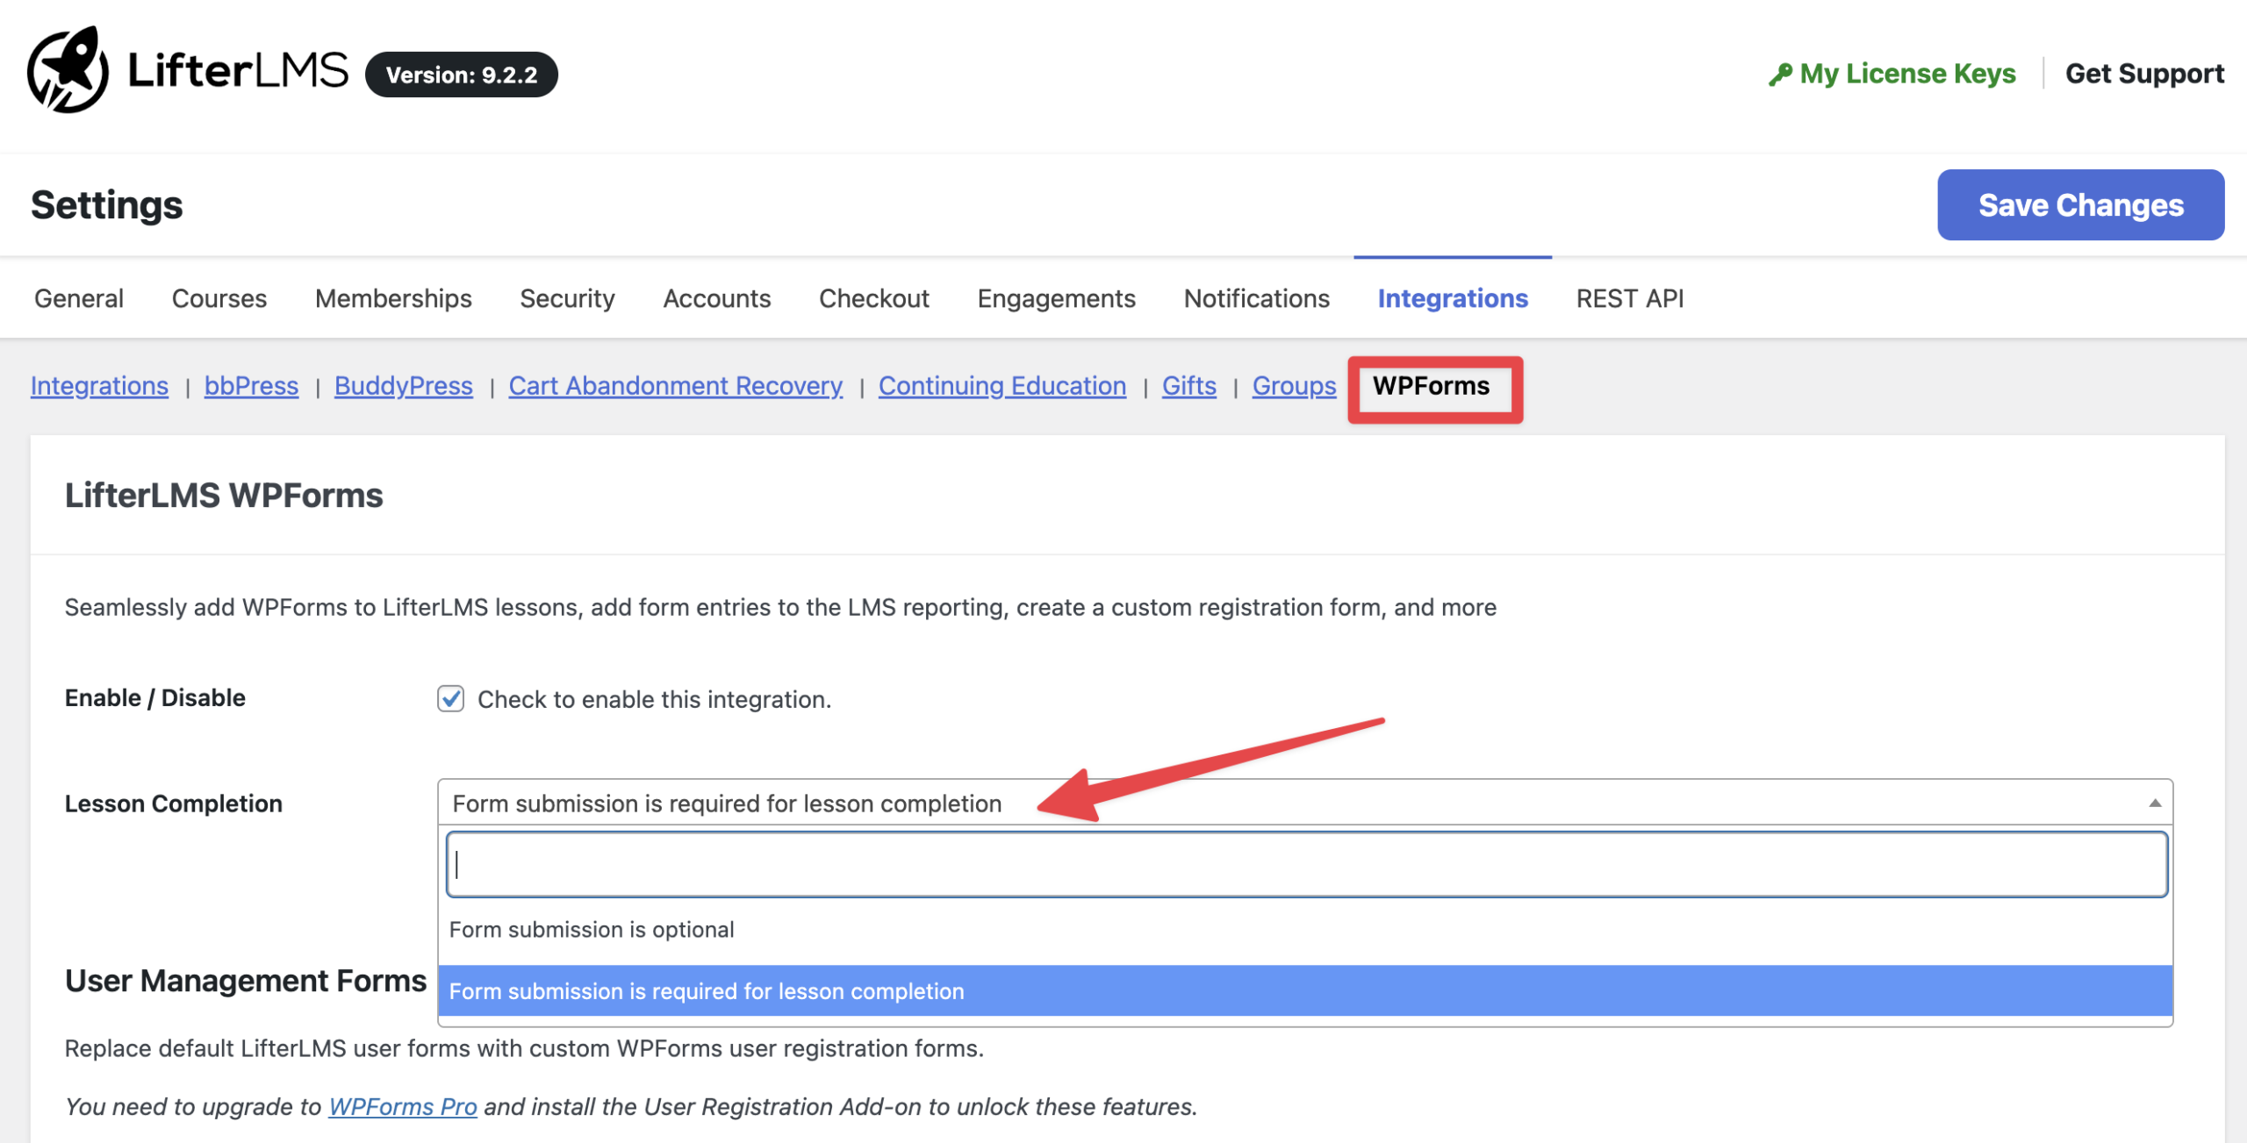Toggle the Enable integration checkbox
Screen dimensions: 2247x1143
(x=450, y=699)
